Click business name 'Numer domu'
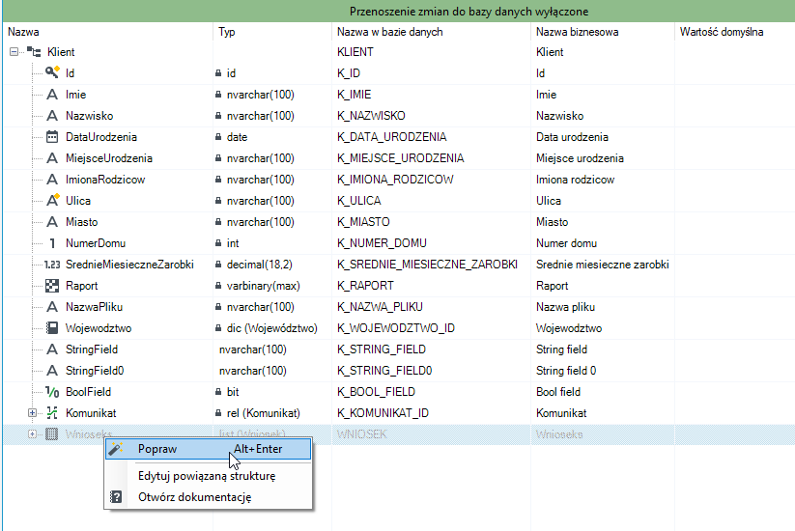This screenshot has width=795, height=531. 566,243
